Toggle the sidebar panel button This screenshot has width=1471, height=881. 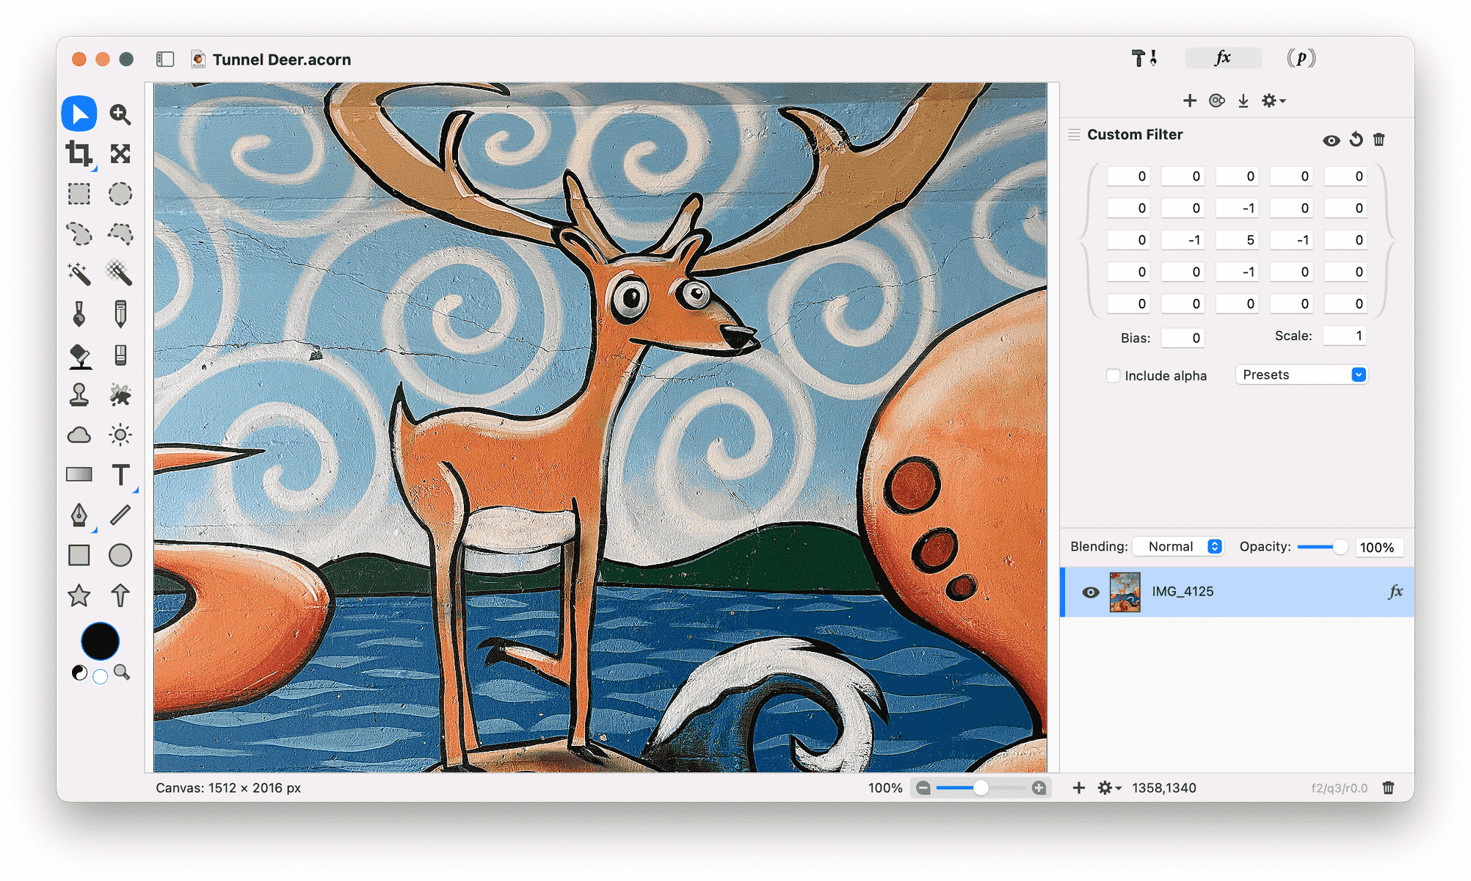click(165, 59)
